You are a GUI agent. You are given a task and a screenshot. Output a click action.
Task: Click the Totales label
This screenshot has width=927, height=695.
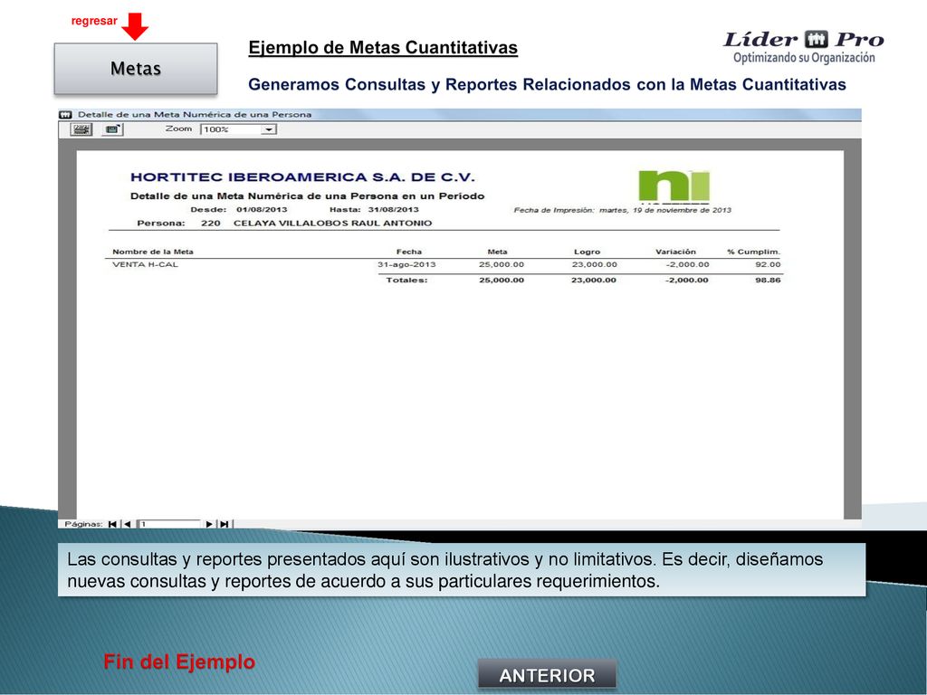pyautogui.click(x=406, y=281)
